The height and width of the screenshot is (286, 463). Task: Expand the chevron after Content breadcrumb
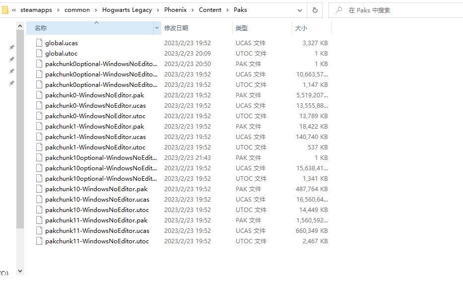tap(227, 10)
